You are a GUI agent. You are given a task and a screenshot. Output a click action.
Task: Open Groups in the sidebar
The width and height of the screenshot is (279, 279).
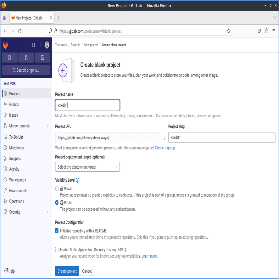tap(26, 104)
